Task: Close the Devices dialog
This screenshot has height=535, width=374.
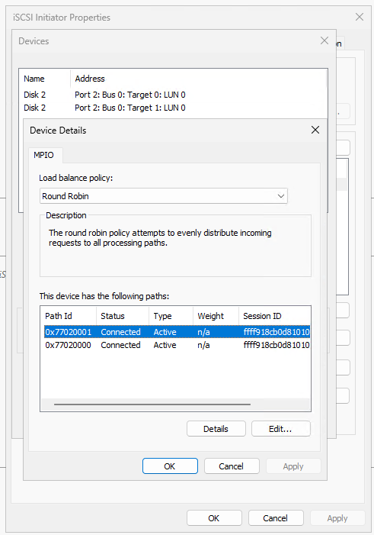Action: coord(324,41)
